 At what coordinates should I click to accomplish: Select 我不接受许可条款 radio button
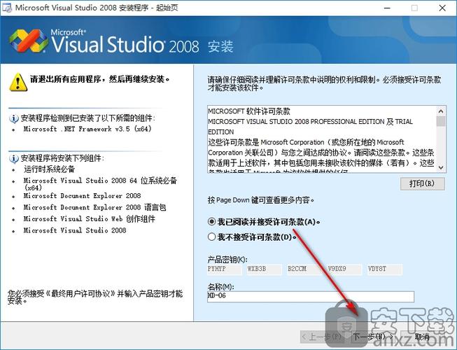[211, 237]
